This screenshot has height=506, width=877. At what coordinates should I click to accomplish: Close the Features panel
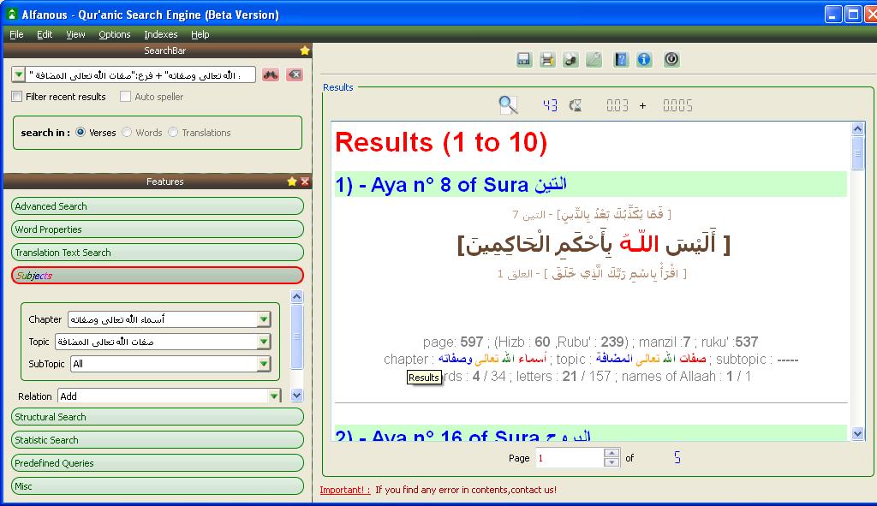(305, 182)
